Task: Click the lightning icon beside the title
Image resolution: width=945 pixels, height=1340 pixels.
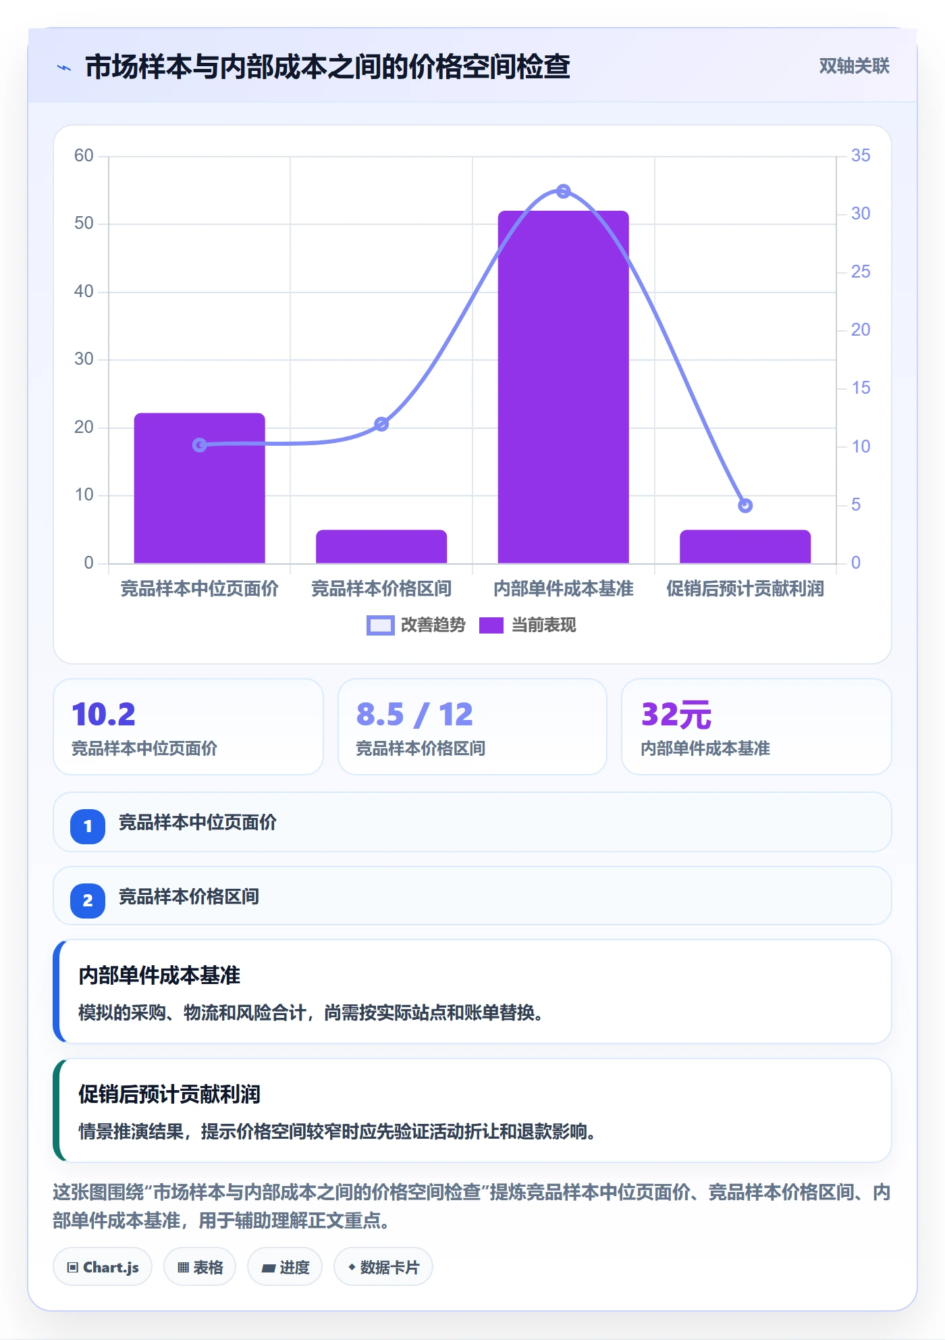Action: click(x=64, y=68)
